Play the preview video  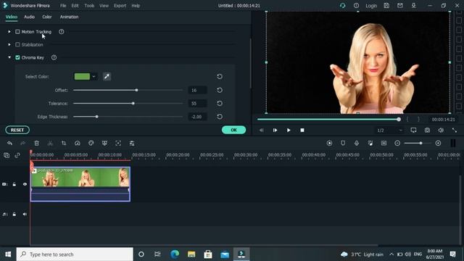click(x=289, y=130)
